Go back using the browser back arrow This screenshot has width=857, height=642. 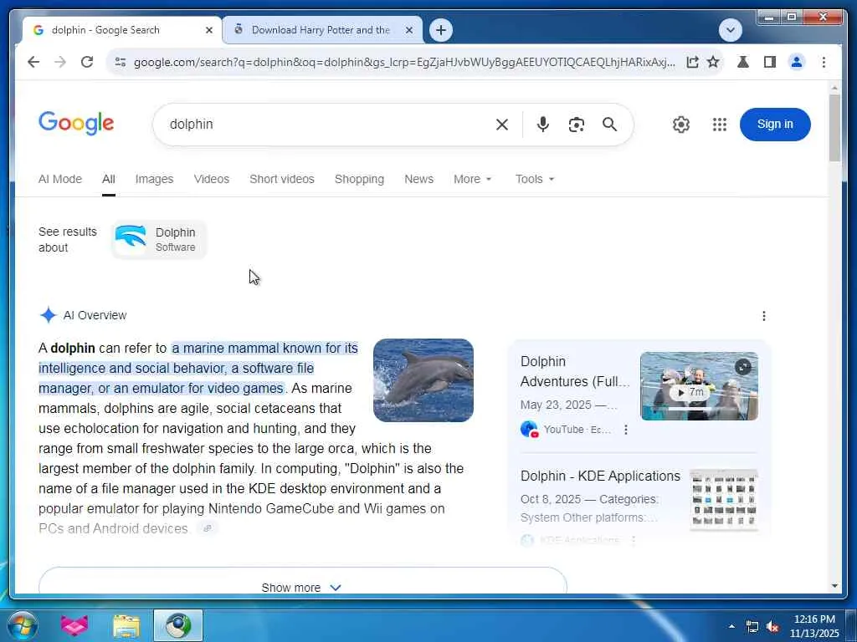click(33, 62)
